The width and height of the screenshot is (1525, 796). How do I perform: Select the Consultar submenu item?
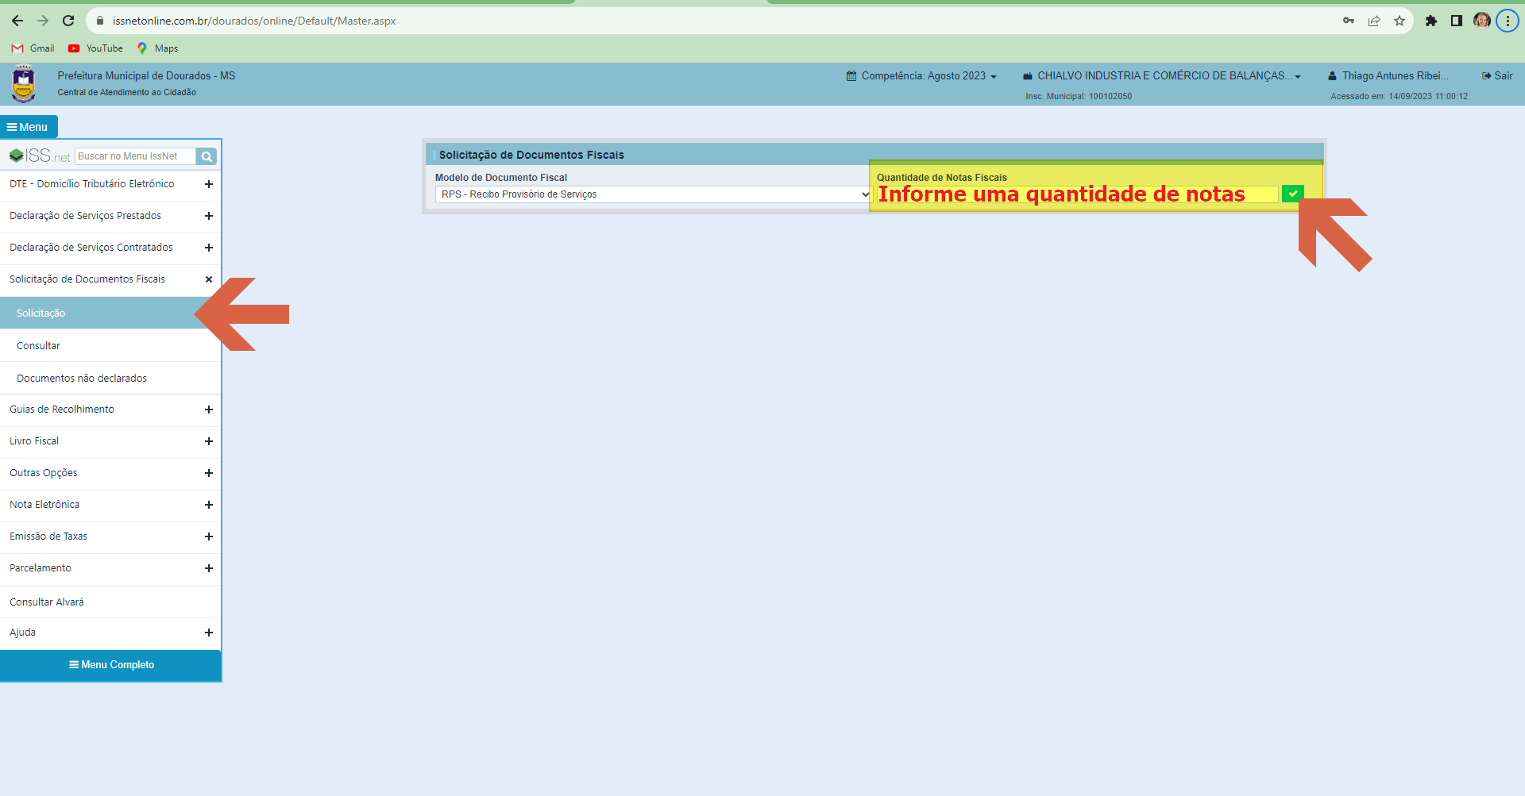(110, 346)
